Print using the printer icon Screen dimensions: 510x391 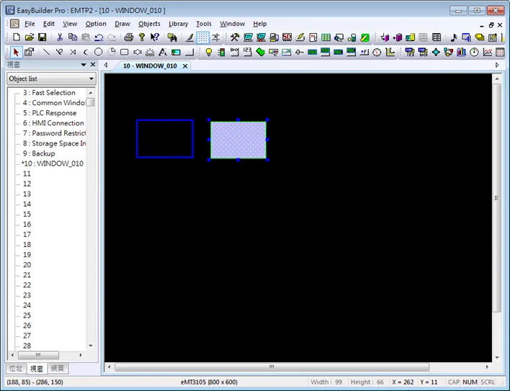(x=129, y=37)
